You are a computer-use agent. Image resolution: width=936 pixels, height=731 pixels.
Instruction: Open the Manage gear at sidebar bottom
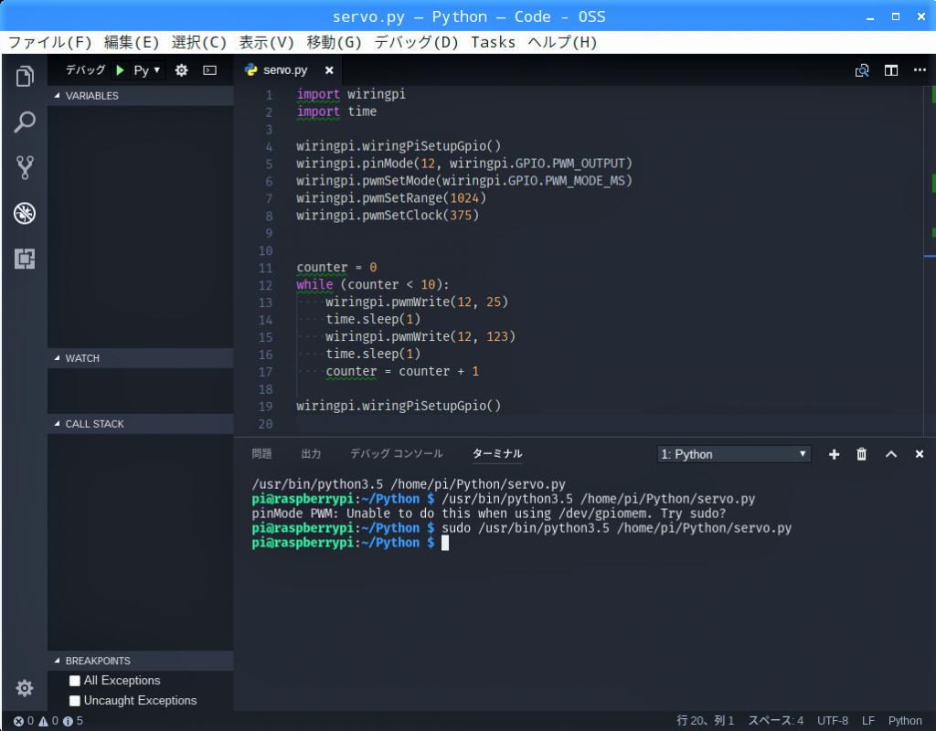click(25, 688)
